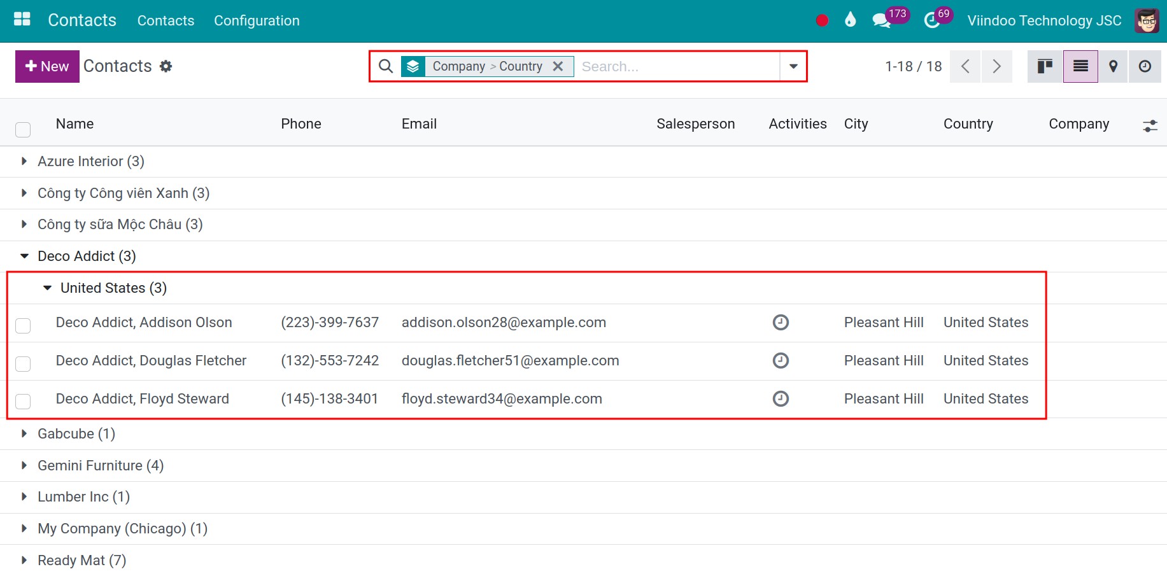Open contact Deco Addict, Floyd Steward
Image resolution: width=1167 pixels, height=576 pixels.
point(143,399)
